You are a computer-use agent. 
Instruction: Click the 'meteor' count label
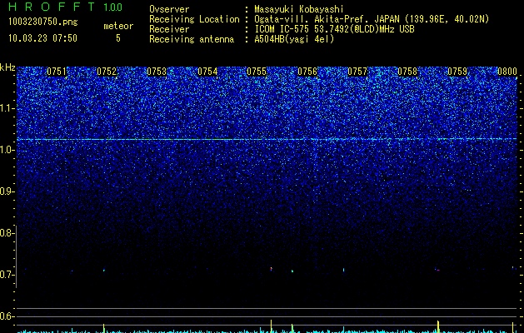tap(118, 26)
